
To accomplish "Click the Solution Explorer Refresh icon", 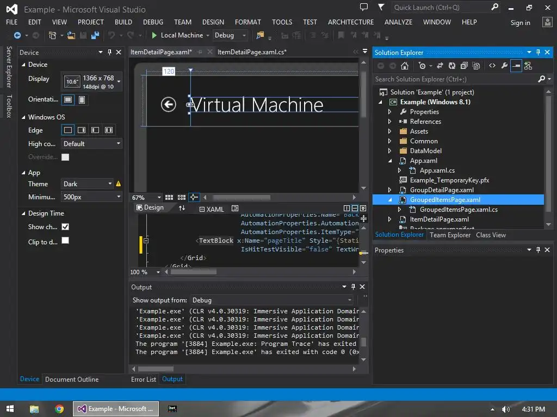I will click(452, 66).
